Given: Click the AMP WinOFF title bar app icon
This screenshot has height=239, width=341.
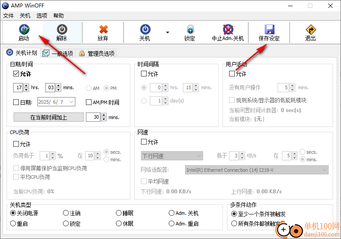Looking at the screenshot, I should tap(5, 6).
